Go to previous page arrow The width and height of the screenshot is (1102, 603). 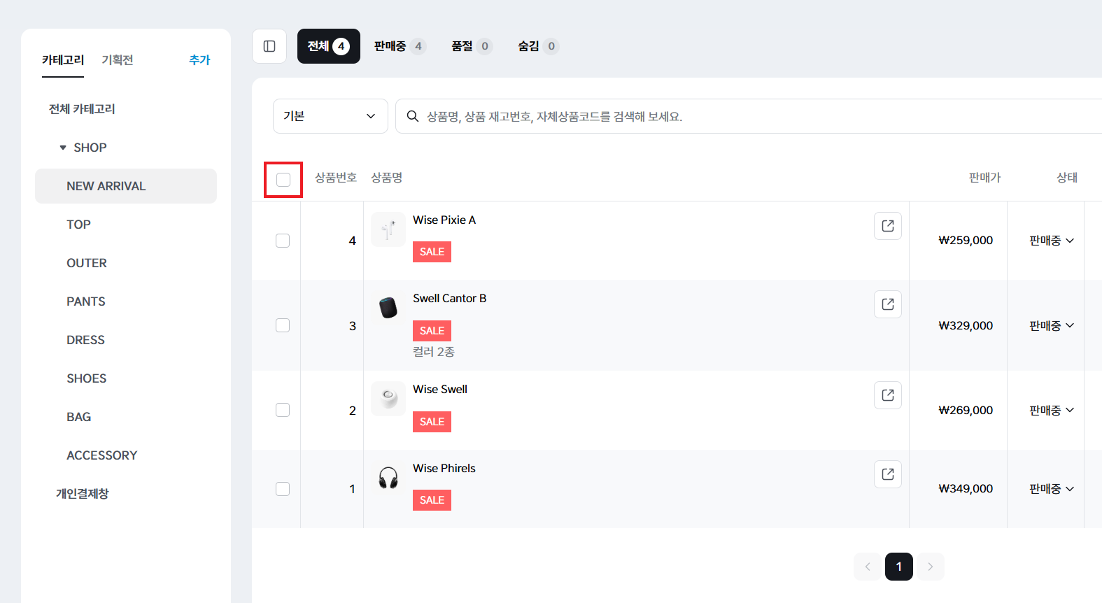click(x=868, y=567)
